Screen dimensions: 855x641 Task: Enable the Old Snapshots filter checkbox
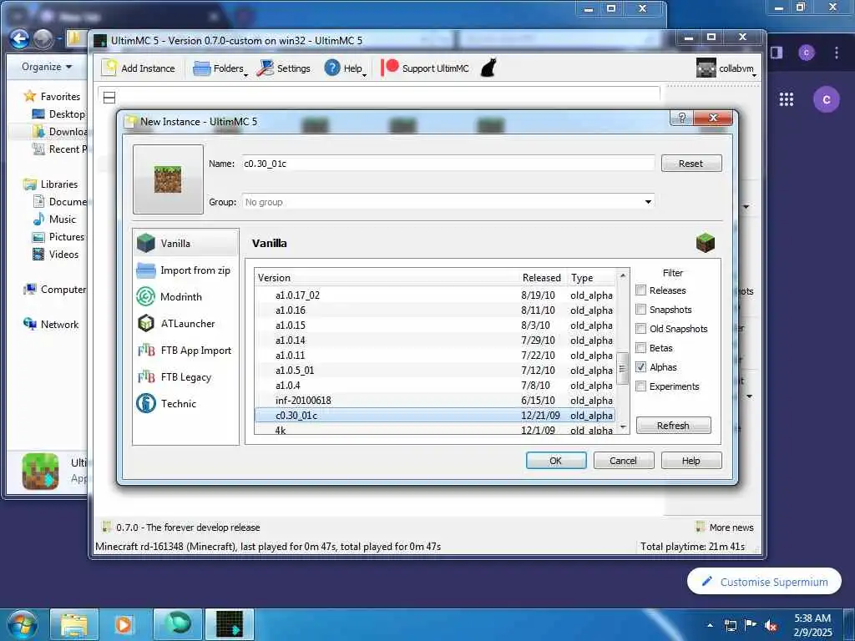[x=640, y=329]
